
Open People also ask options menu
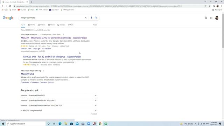pyautogui.click(x=41, y=90)
